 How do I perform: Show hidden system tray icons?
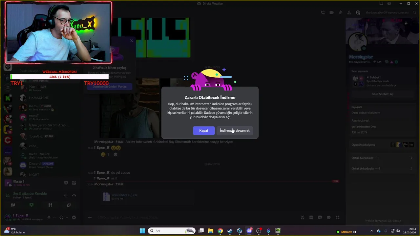pyautogui.click(x=371, y=231)
